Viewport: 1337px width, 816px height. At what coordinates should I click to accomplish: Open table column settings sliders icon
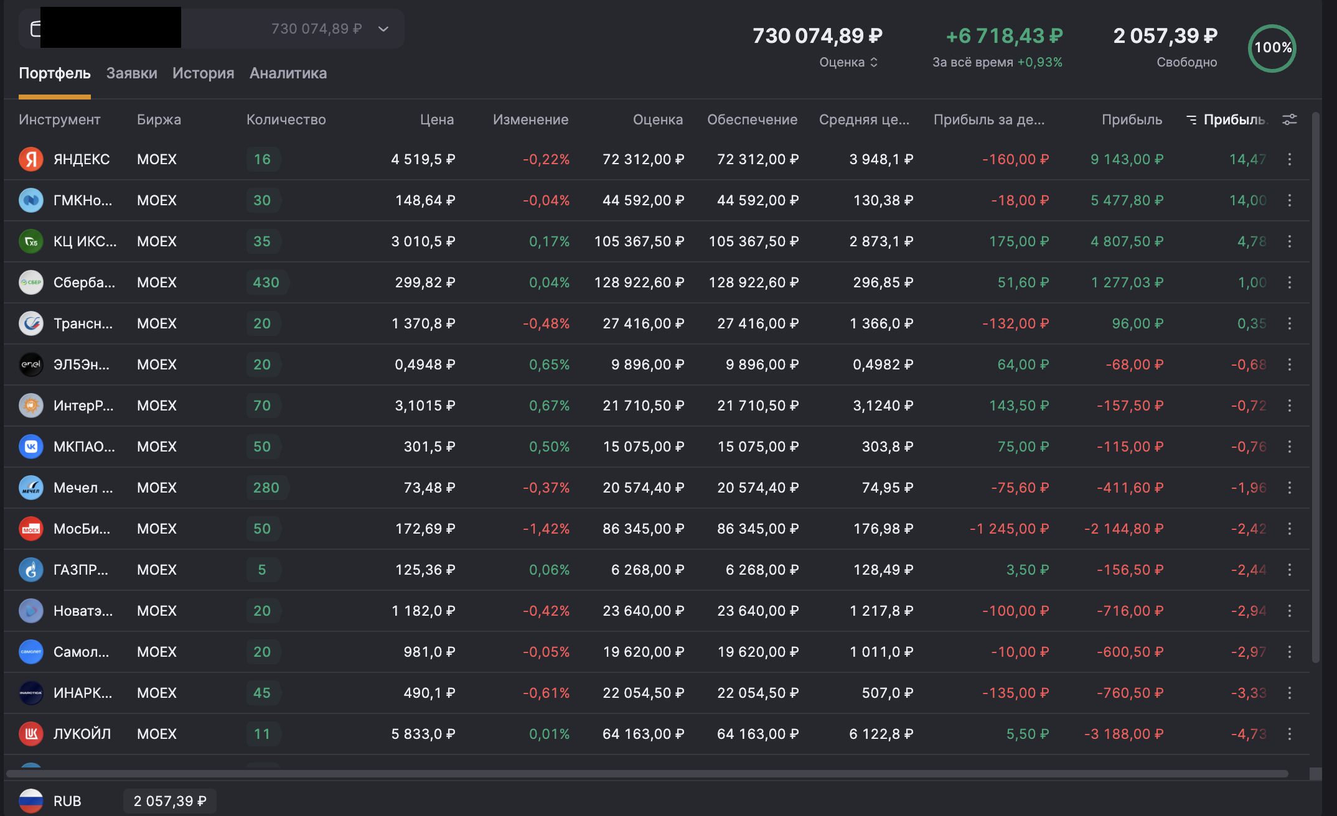(1290, 119)
